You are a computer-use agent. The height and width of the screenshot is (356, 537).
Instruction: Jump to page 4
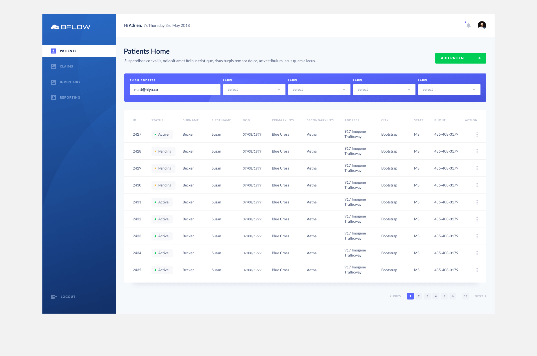pos(436,296)
